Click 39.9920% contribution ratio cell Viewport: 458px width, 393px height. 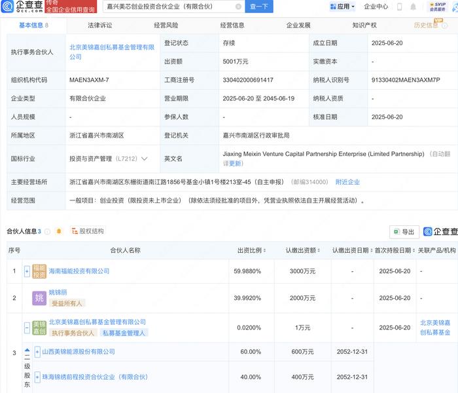coord(247,298)
